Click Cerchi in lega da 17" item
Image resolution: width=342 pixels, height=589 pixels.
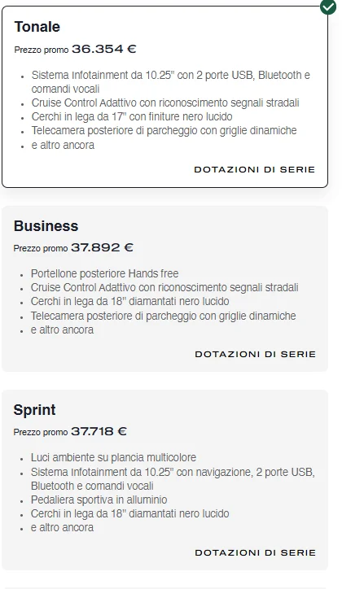[x=132, y=116]
